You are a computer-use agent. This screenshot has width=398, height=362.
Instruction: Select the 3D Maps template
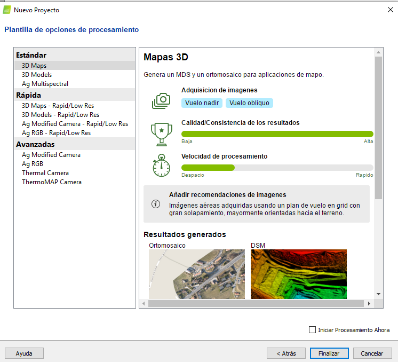click(x=75, y=66)
